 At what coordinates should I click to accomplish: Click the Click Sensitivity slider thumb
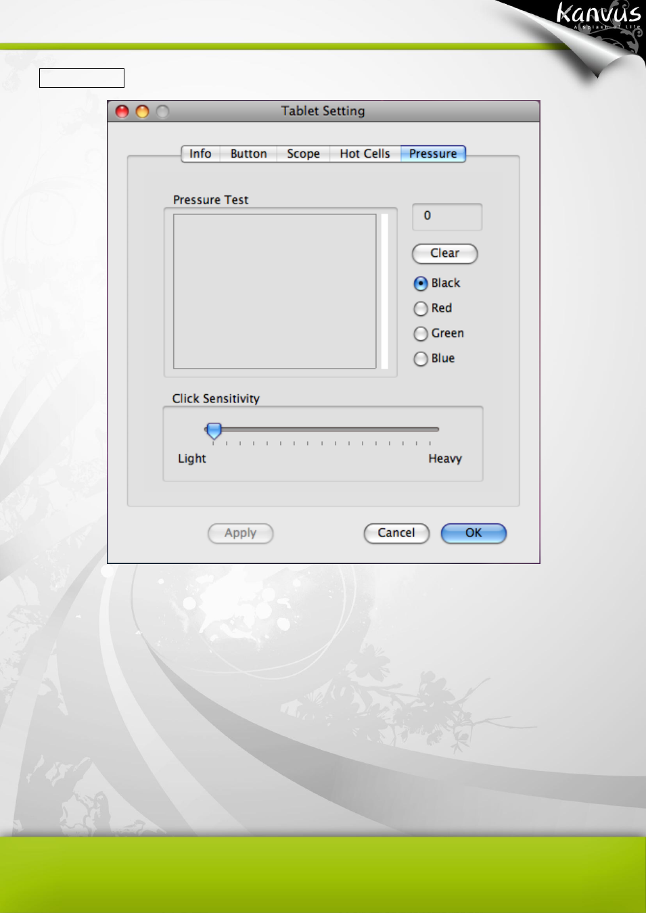214,430
